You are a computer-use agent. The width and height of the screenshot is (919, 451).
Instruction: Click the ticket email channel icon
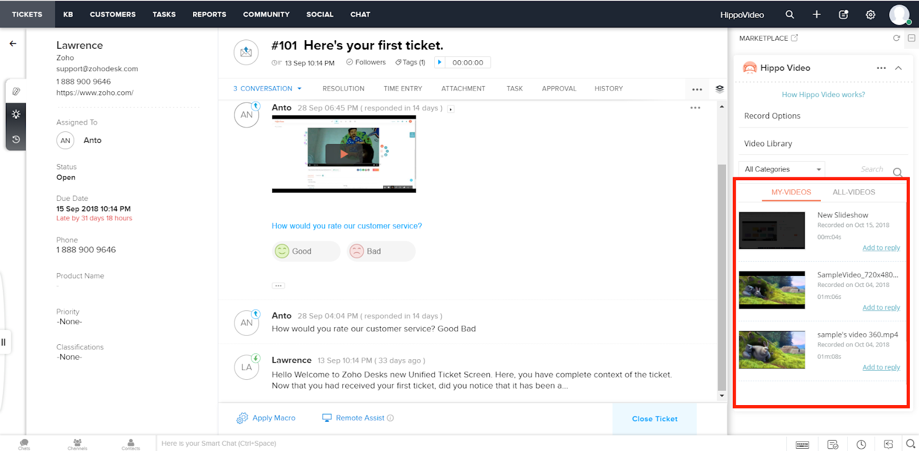click(246, 52)
